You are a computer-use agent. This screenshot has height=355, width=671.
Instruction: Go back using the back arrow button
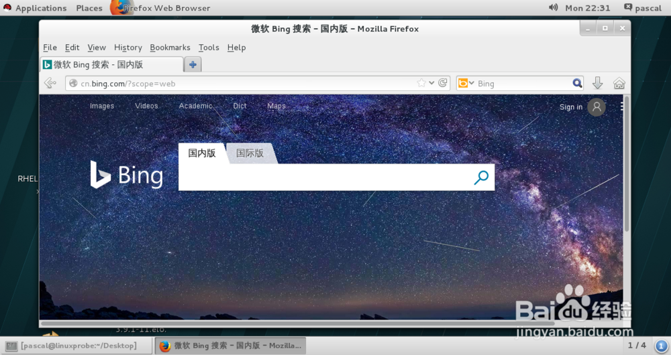point(50,83)
